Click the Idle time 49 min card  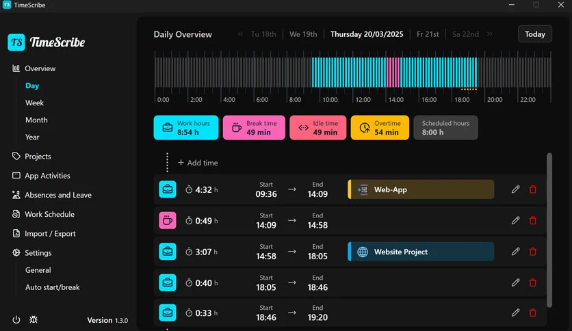pos(317,128)
